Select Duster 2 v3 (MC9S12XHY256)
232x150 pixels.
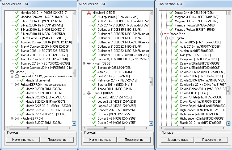click(x=117, y=123)
